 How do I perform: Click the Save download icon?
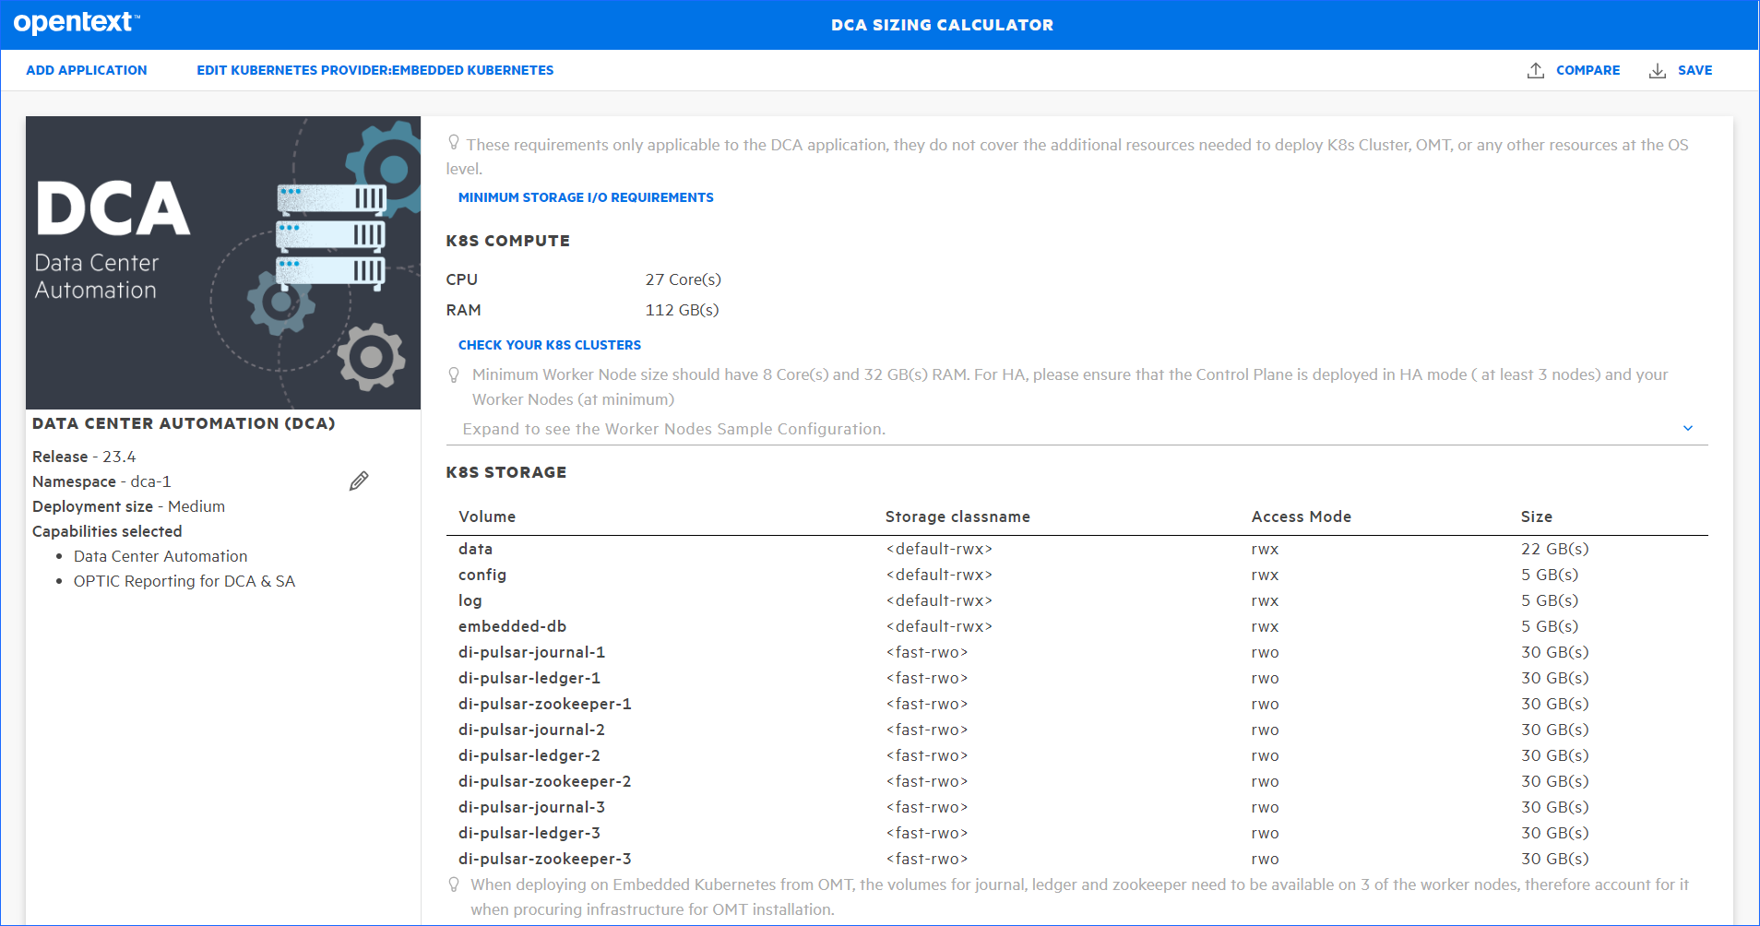click(1658, 70)
